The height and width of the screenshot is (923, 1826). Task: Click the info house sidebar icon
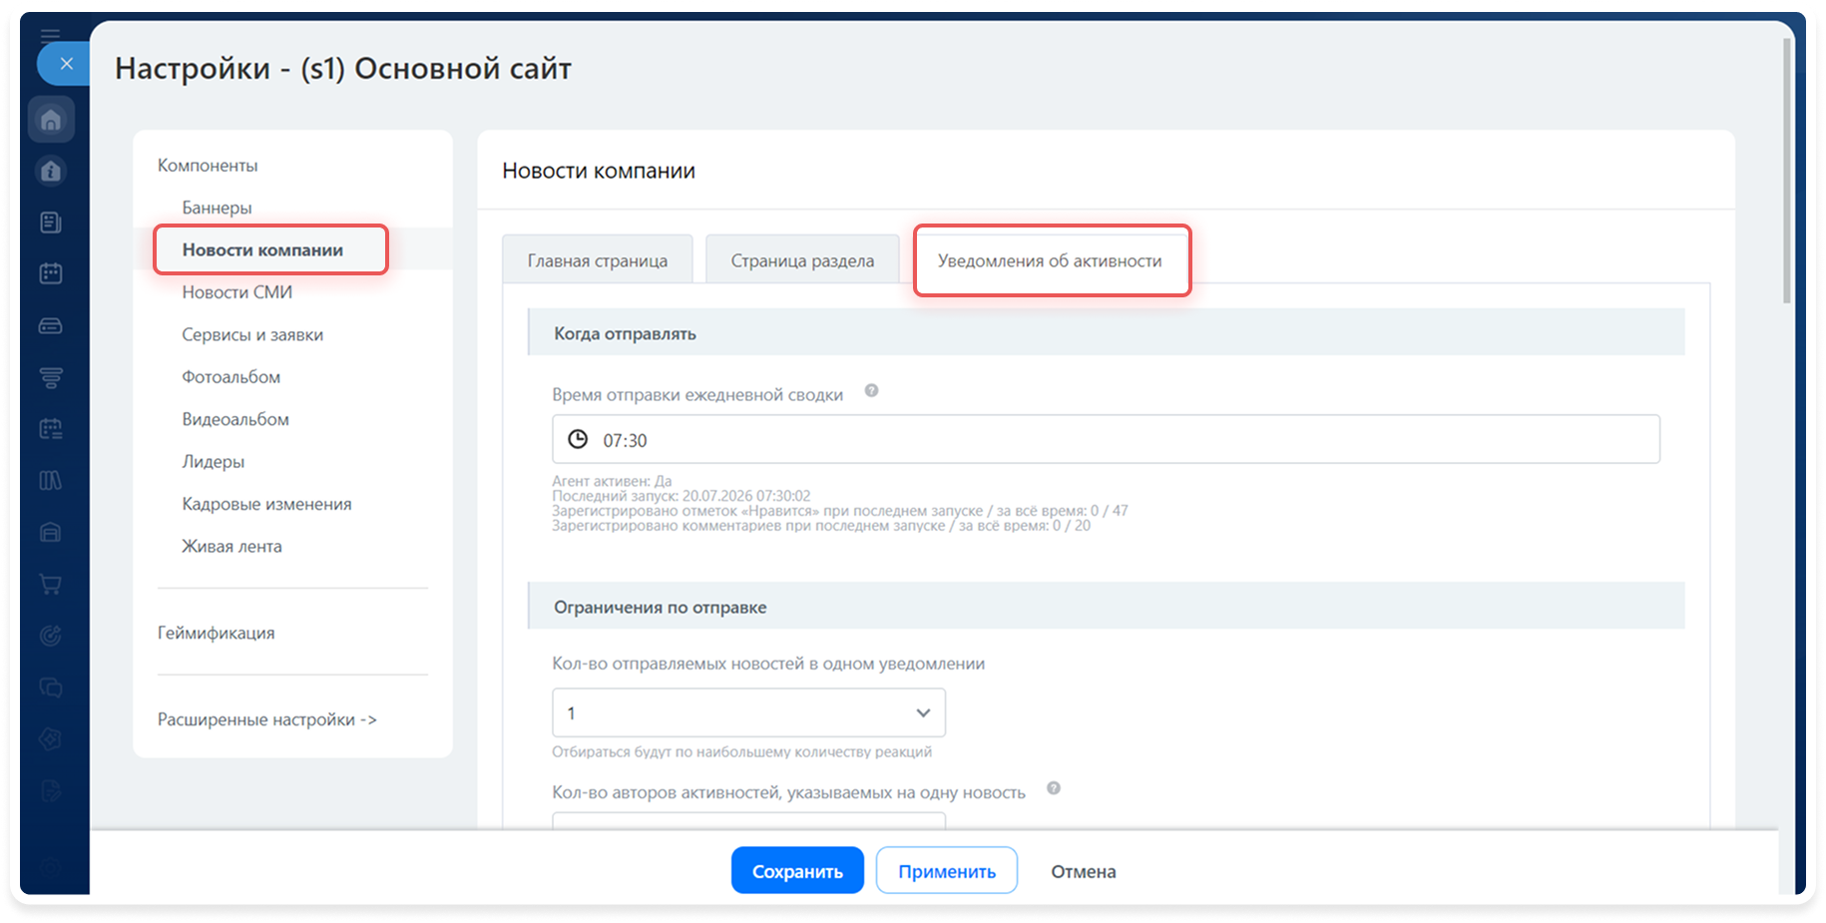(x=51, y=172)
